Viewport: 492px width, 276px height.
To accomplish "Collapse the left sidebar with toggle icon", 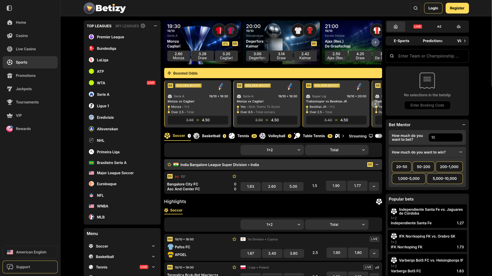I will [x=9, y=8].
